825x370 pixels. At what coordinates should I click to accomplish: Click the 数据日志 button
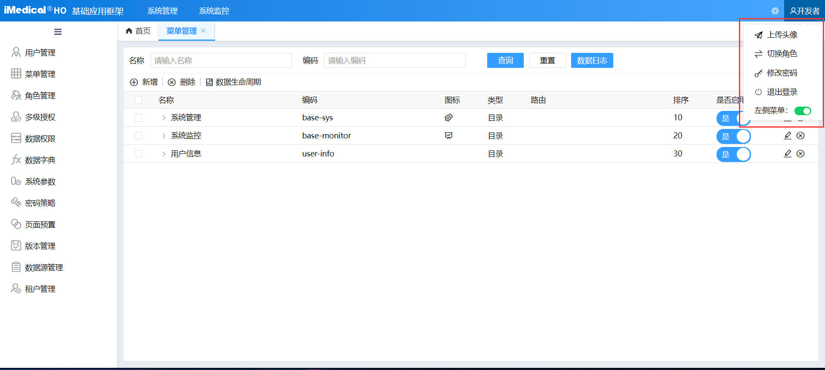coord(592,61)
